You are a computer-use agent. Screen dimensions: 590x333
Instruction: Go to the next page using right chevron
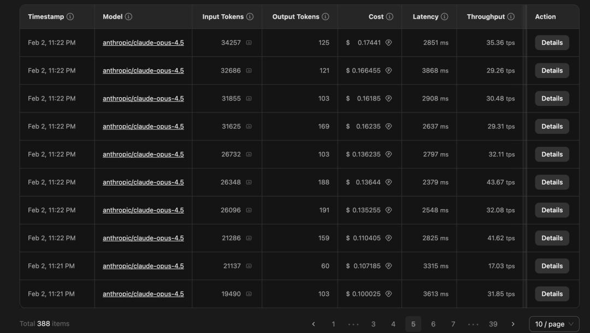[512, 324]
